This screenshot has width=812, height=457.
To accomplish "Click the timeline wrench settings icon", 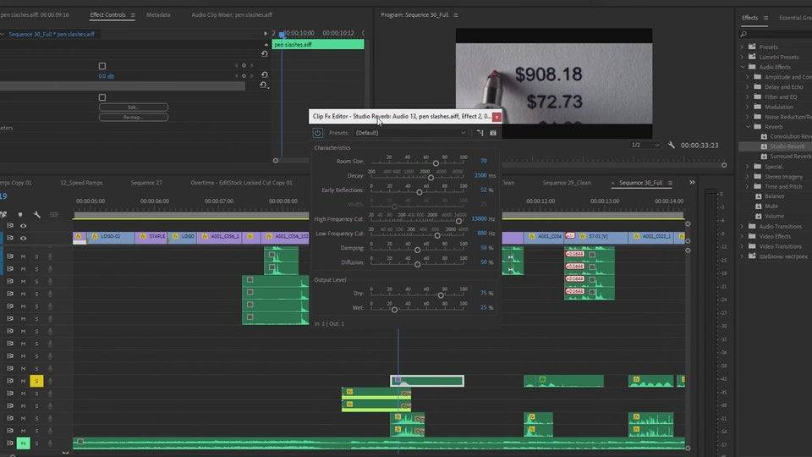I will pyautogui.click(x=36, y=215).
